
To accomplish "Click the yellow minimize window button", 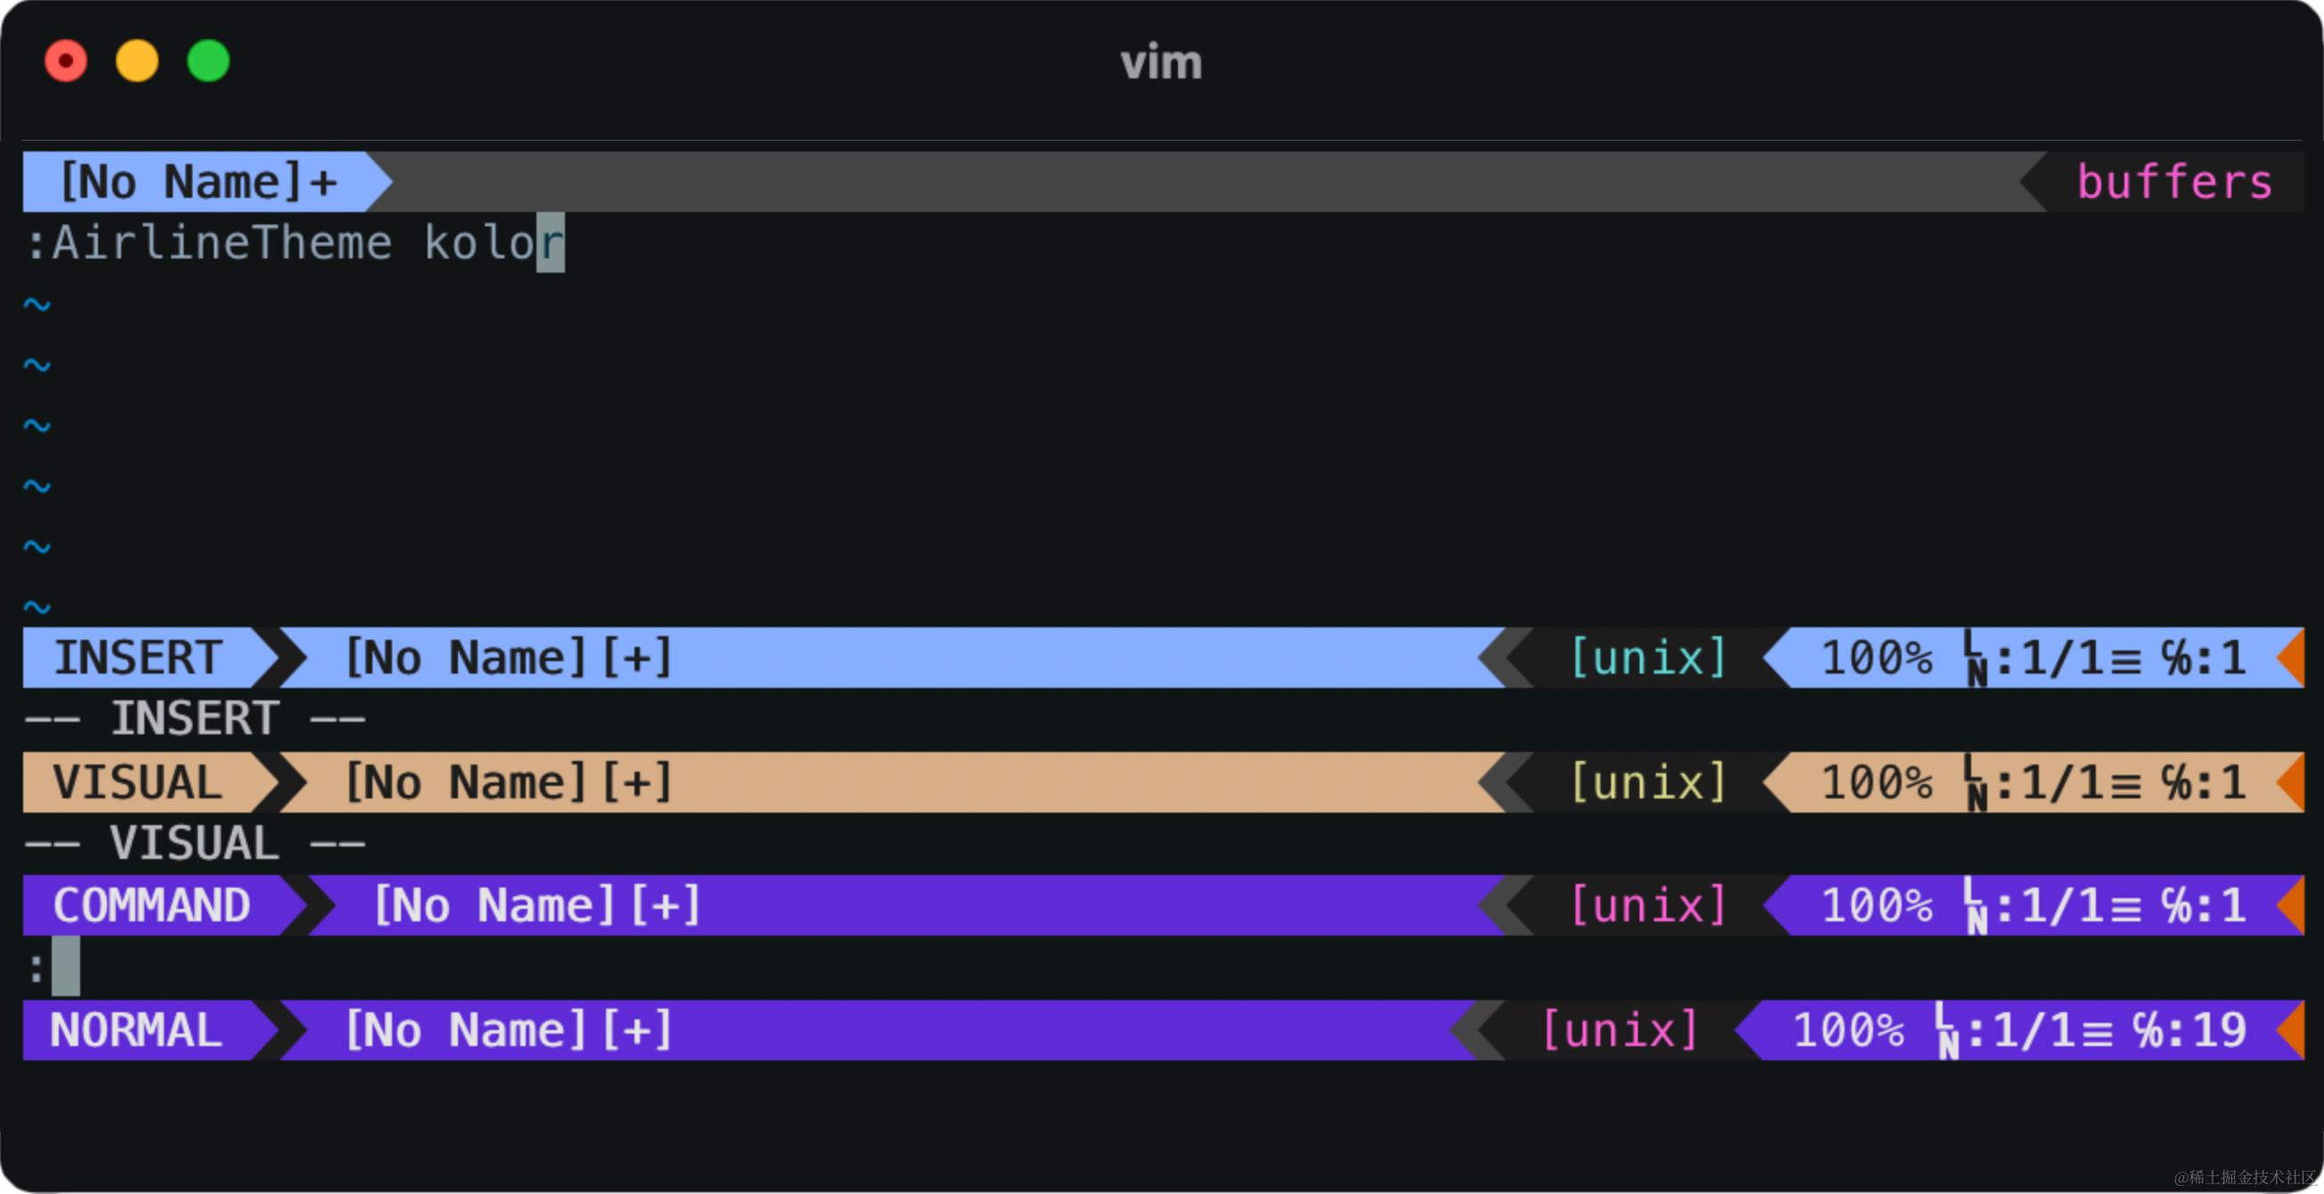I will [x=137, y=61].
